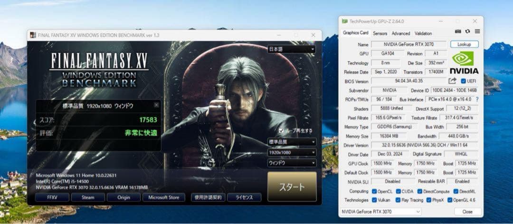Click the Dec 03, 2024 Driver Date value

pyautogui.click(x=390, y=154)
